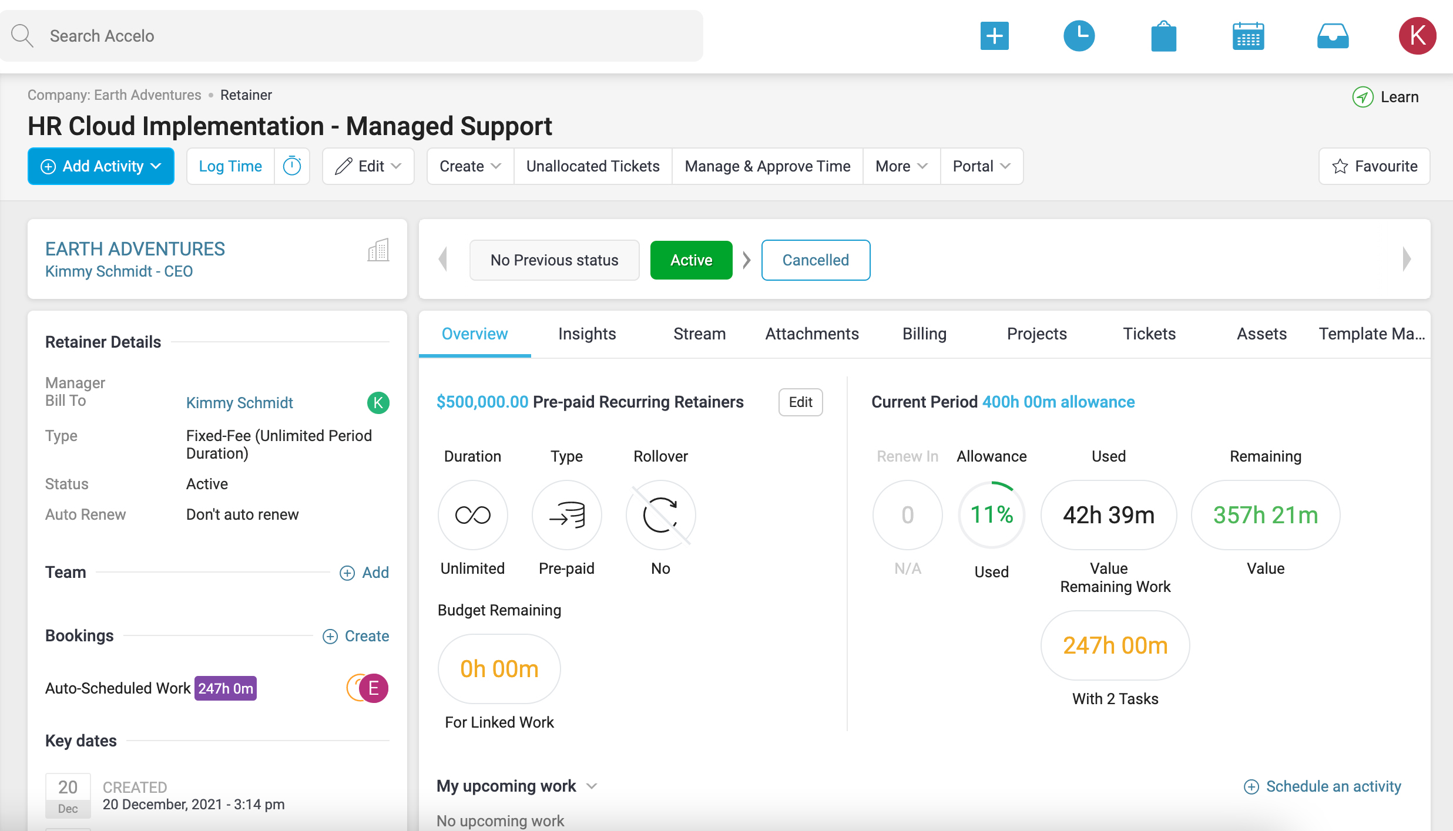
Task: Click the infinity Unlimited duration icon
Action: tap(472, 515)
